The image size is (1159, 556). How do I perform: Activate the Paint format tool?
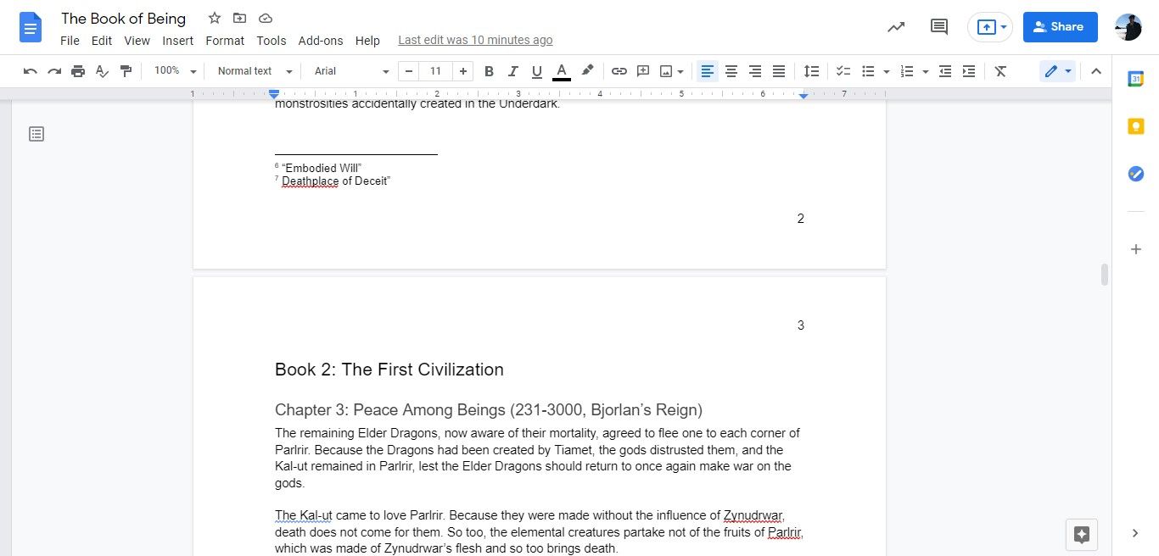[126, 71]
